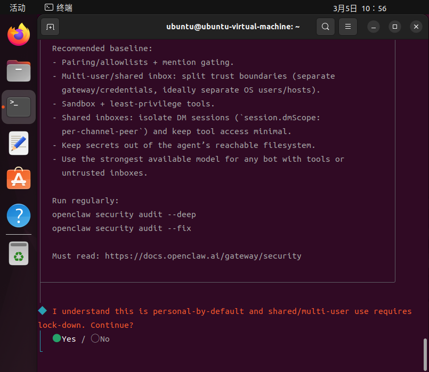Click the 'Pairing/allowlists + mention gating.' line
The image size is (429, 372).
click(x=143, y=62)
